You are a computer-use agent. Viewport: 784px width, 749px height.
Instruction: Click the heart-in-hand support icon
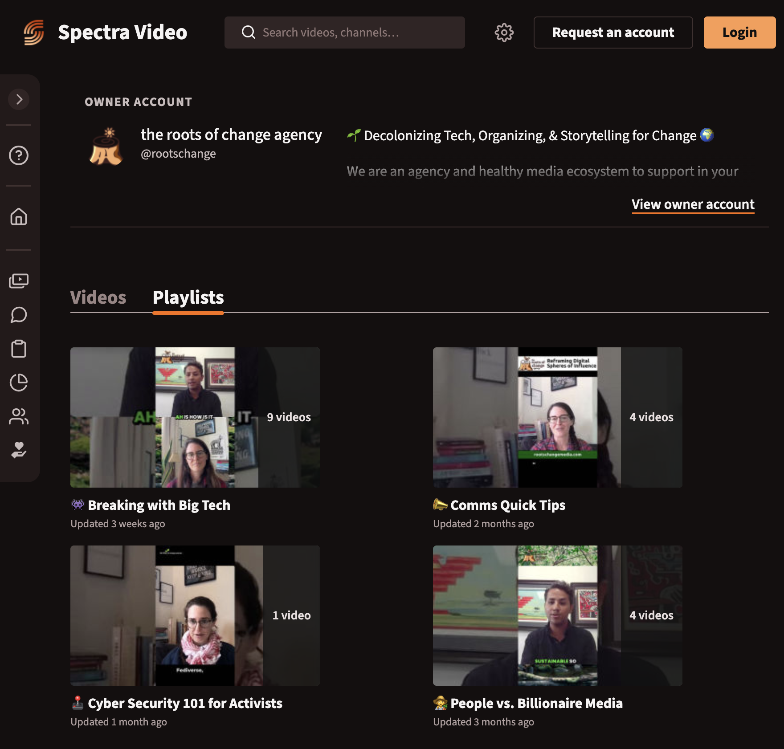(19, 450)
